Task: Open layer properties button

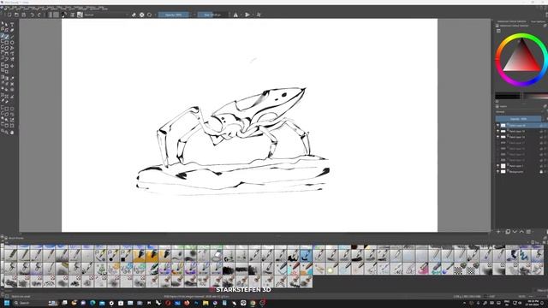Action: pyautogui.click(x=529, y=232)
